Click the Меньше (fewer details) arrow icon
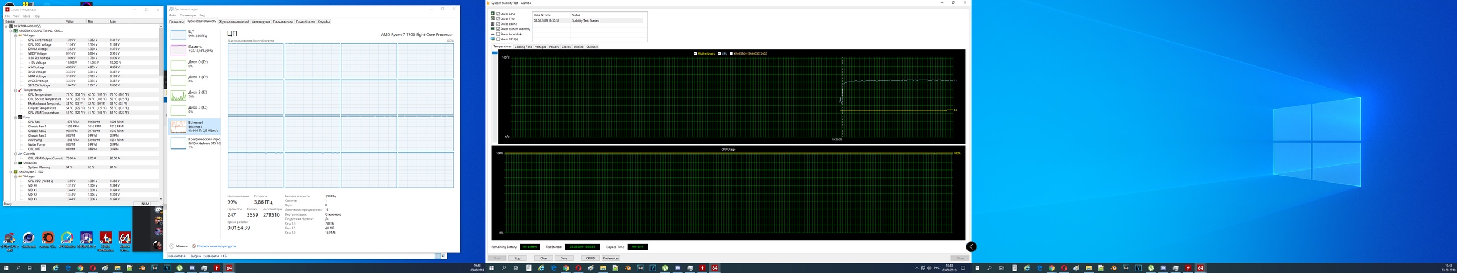Image resolution: width=1457 pixels, height=273 pixels. (172, 246)
